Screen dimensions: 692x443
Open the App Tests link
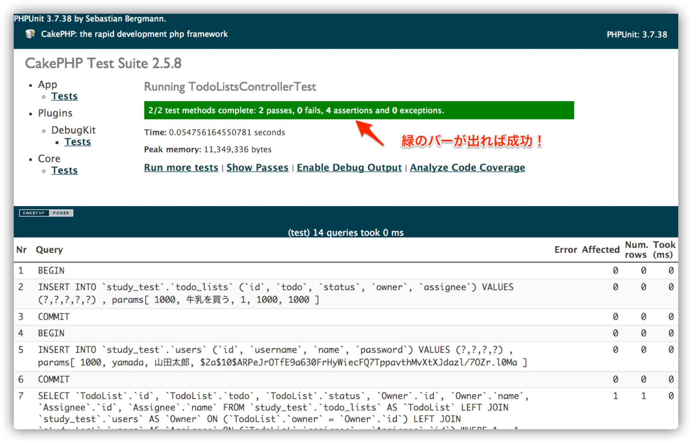[x=64, y=96]
